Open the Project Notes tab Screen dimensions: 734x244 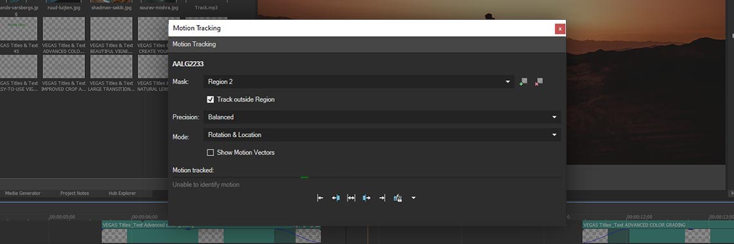point(75,193)
